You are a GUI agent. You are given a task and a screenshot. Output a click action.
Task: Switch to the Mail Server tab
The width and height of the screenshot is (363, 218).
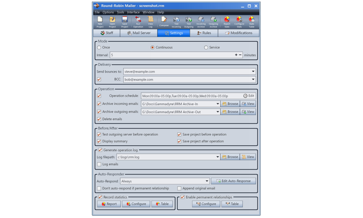(x=139, y=33)
